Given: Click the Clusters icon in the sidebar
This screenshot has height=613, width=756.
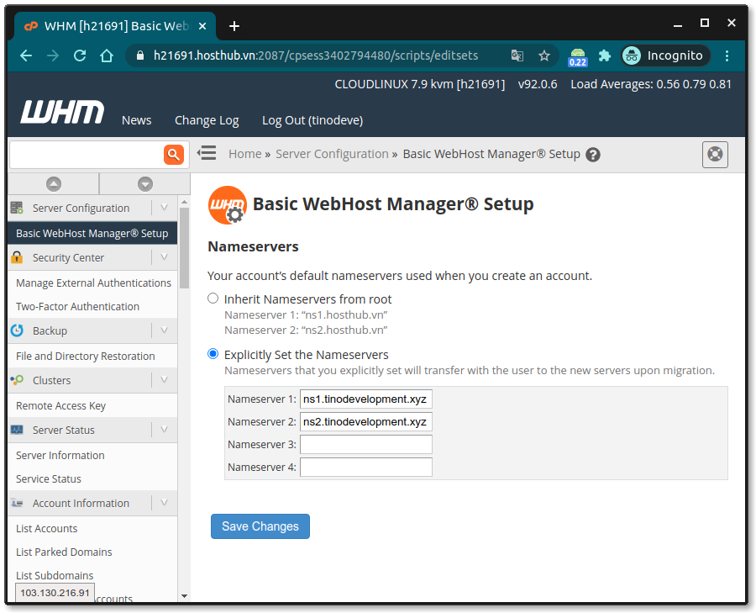Looking at the screenshot, I should pos(17,380).
